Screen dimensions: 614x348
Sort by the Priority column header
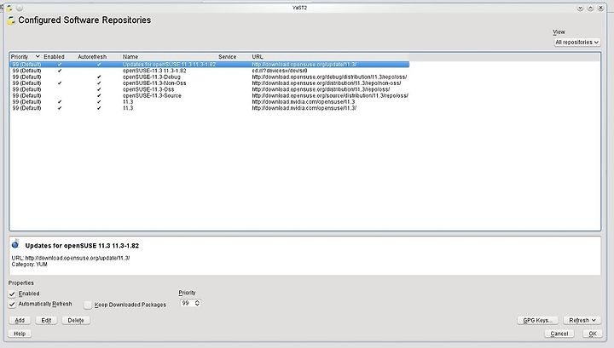pyautogui.click(x=25, y=57)
